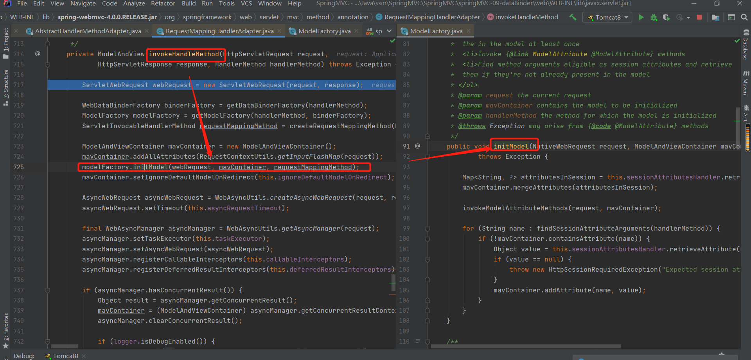Collapse the method signature fold at line 715
The height and width of the screenshot is (360, 751).
[x=48, y=64]
